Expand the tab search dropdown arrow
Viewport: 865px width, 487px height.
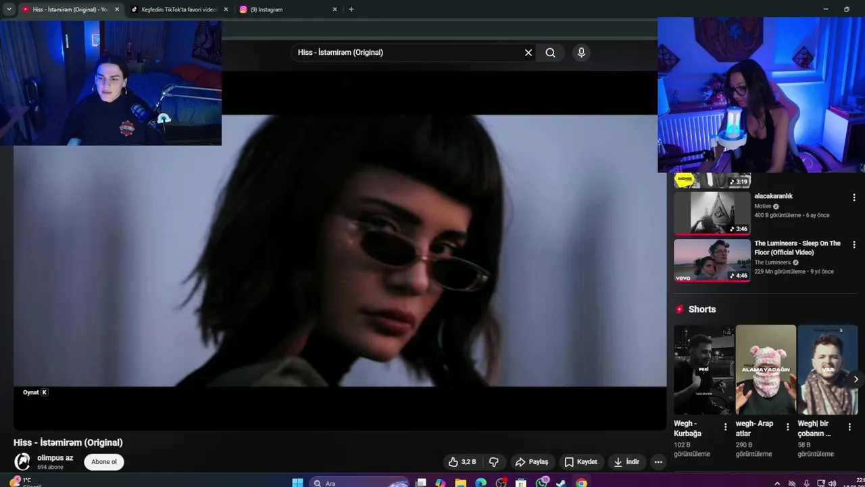9,9
